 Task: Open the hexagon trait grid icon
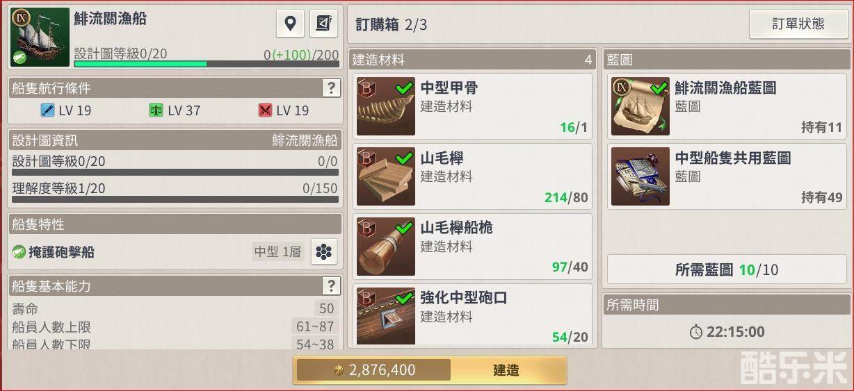click(323, 252)
